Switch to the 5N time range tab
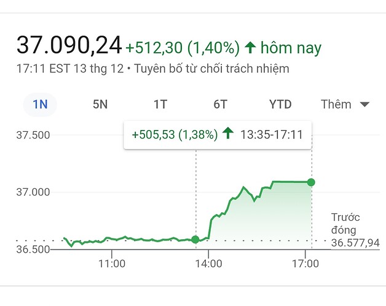Image resolution: width=386 pixels, height=306 pixels. (100, 104)
